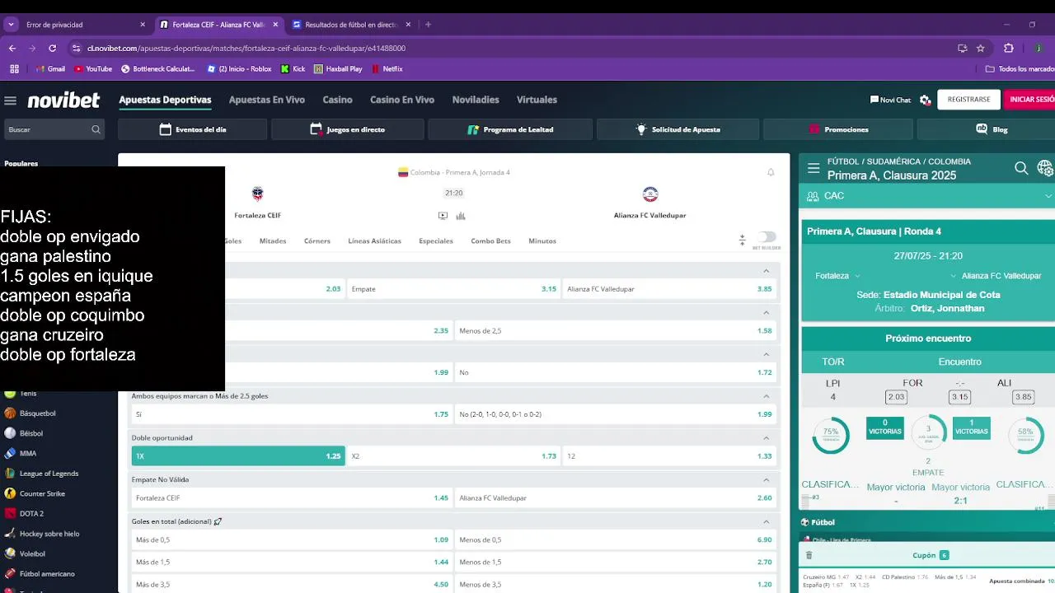1055x593 pixels.
Task: Open the live stream icon under 21:20
Action: [443, 216]
